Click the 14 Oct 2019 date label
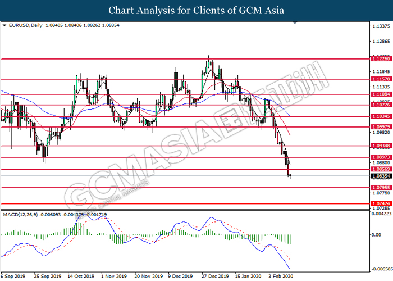 coord(81,277)
